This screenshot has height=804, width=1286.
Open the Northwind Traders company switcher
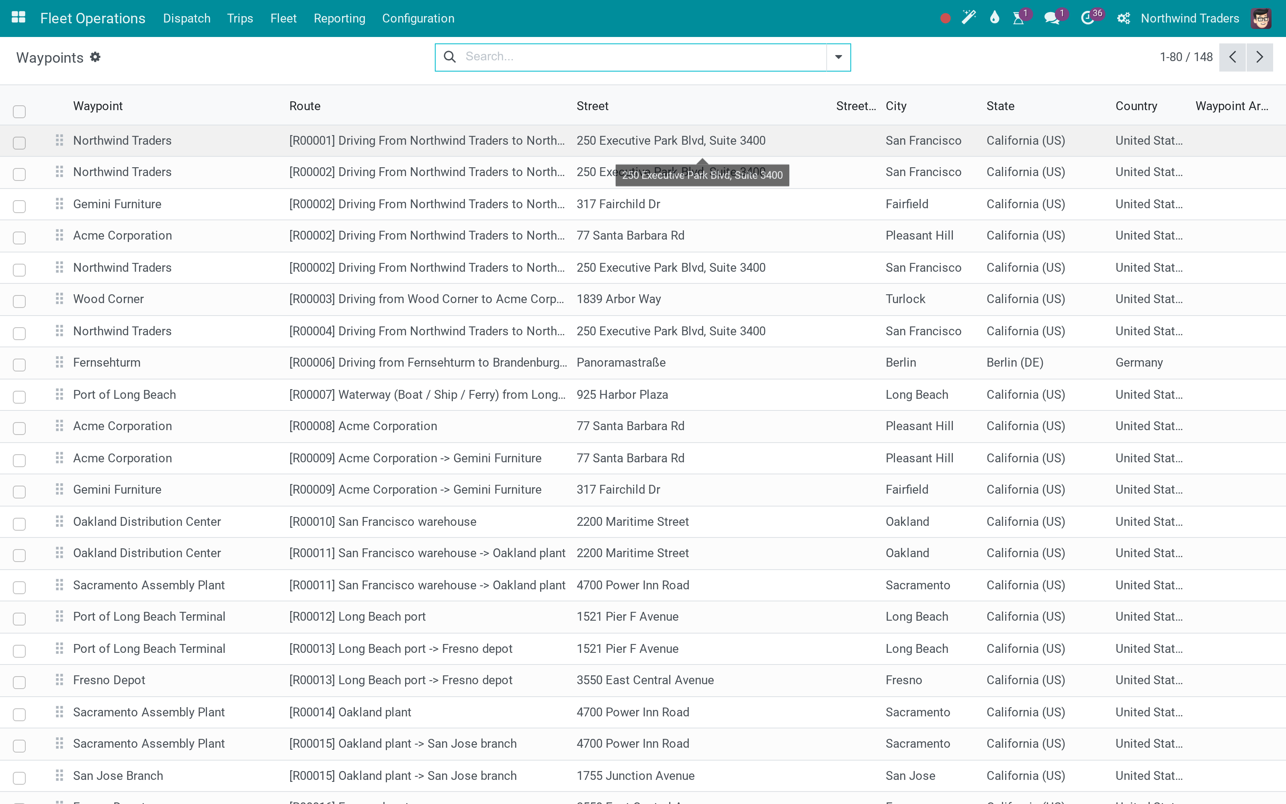tap(1190, 18)
